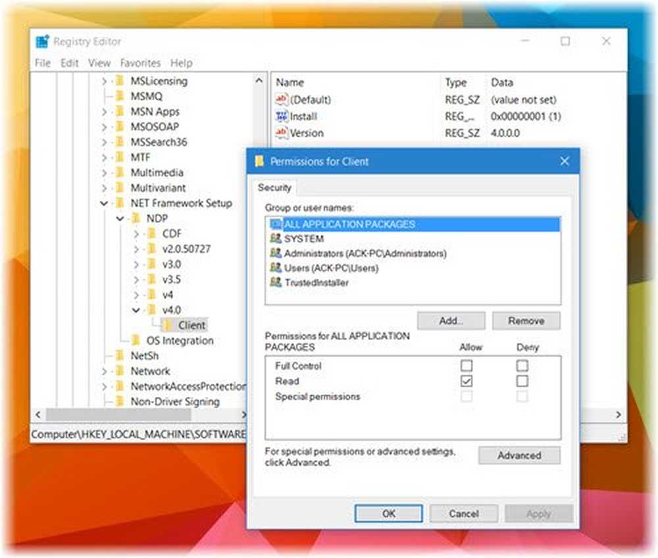Screen dimensions: 658x558
Task: Expand the MSN Apps tree node
Action: coord(104,112)
